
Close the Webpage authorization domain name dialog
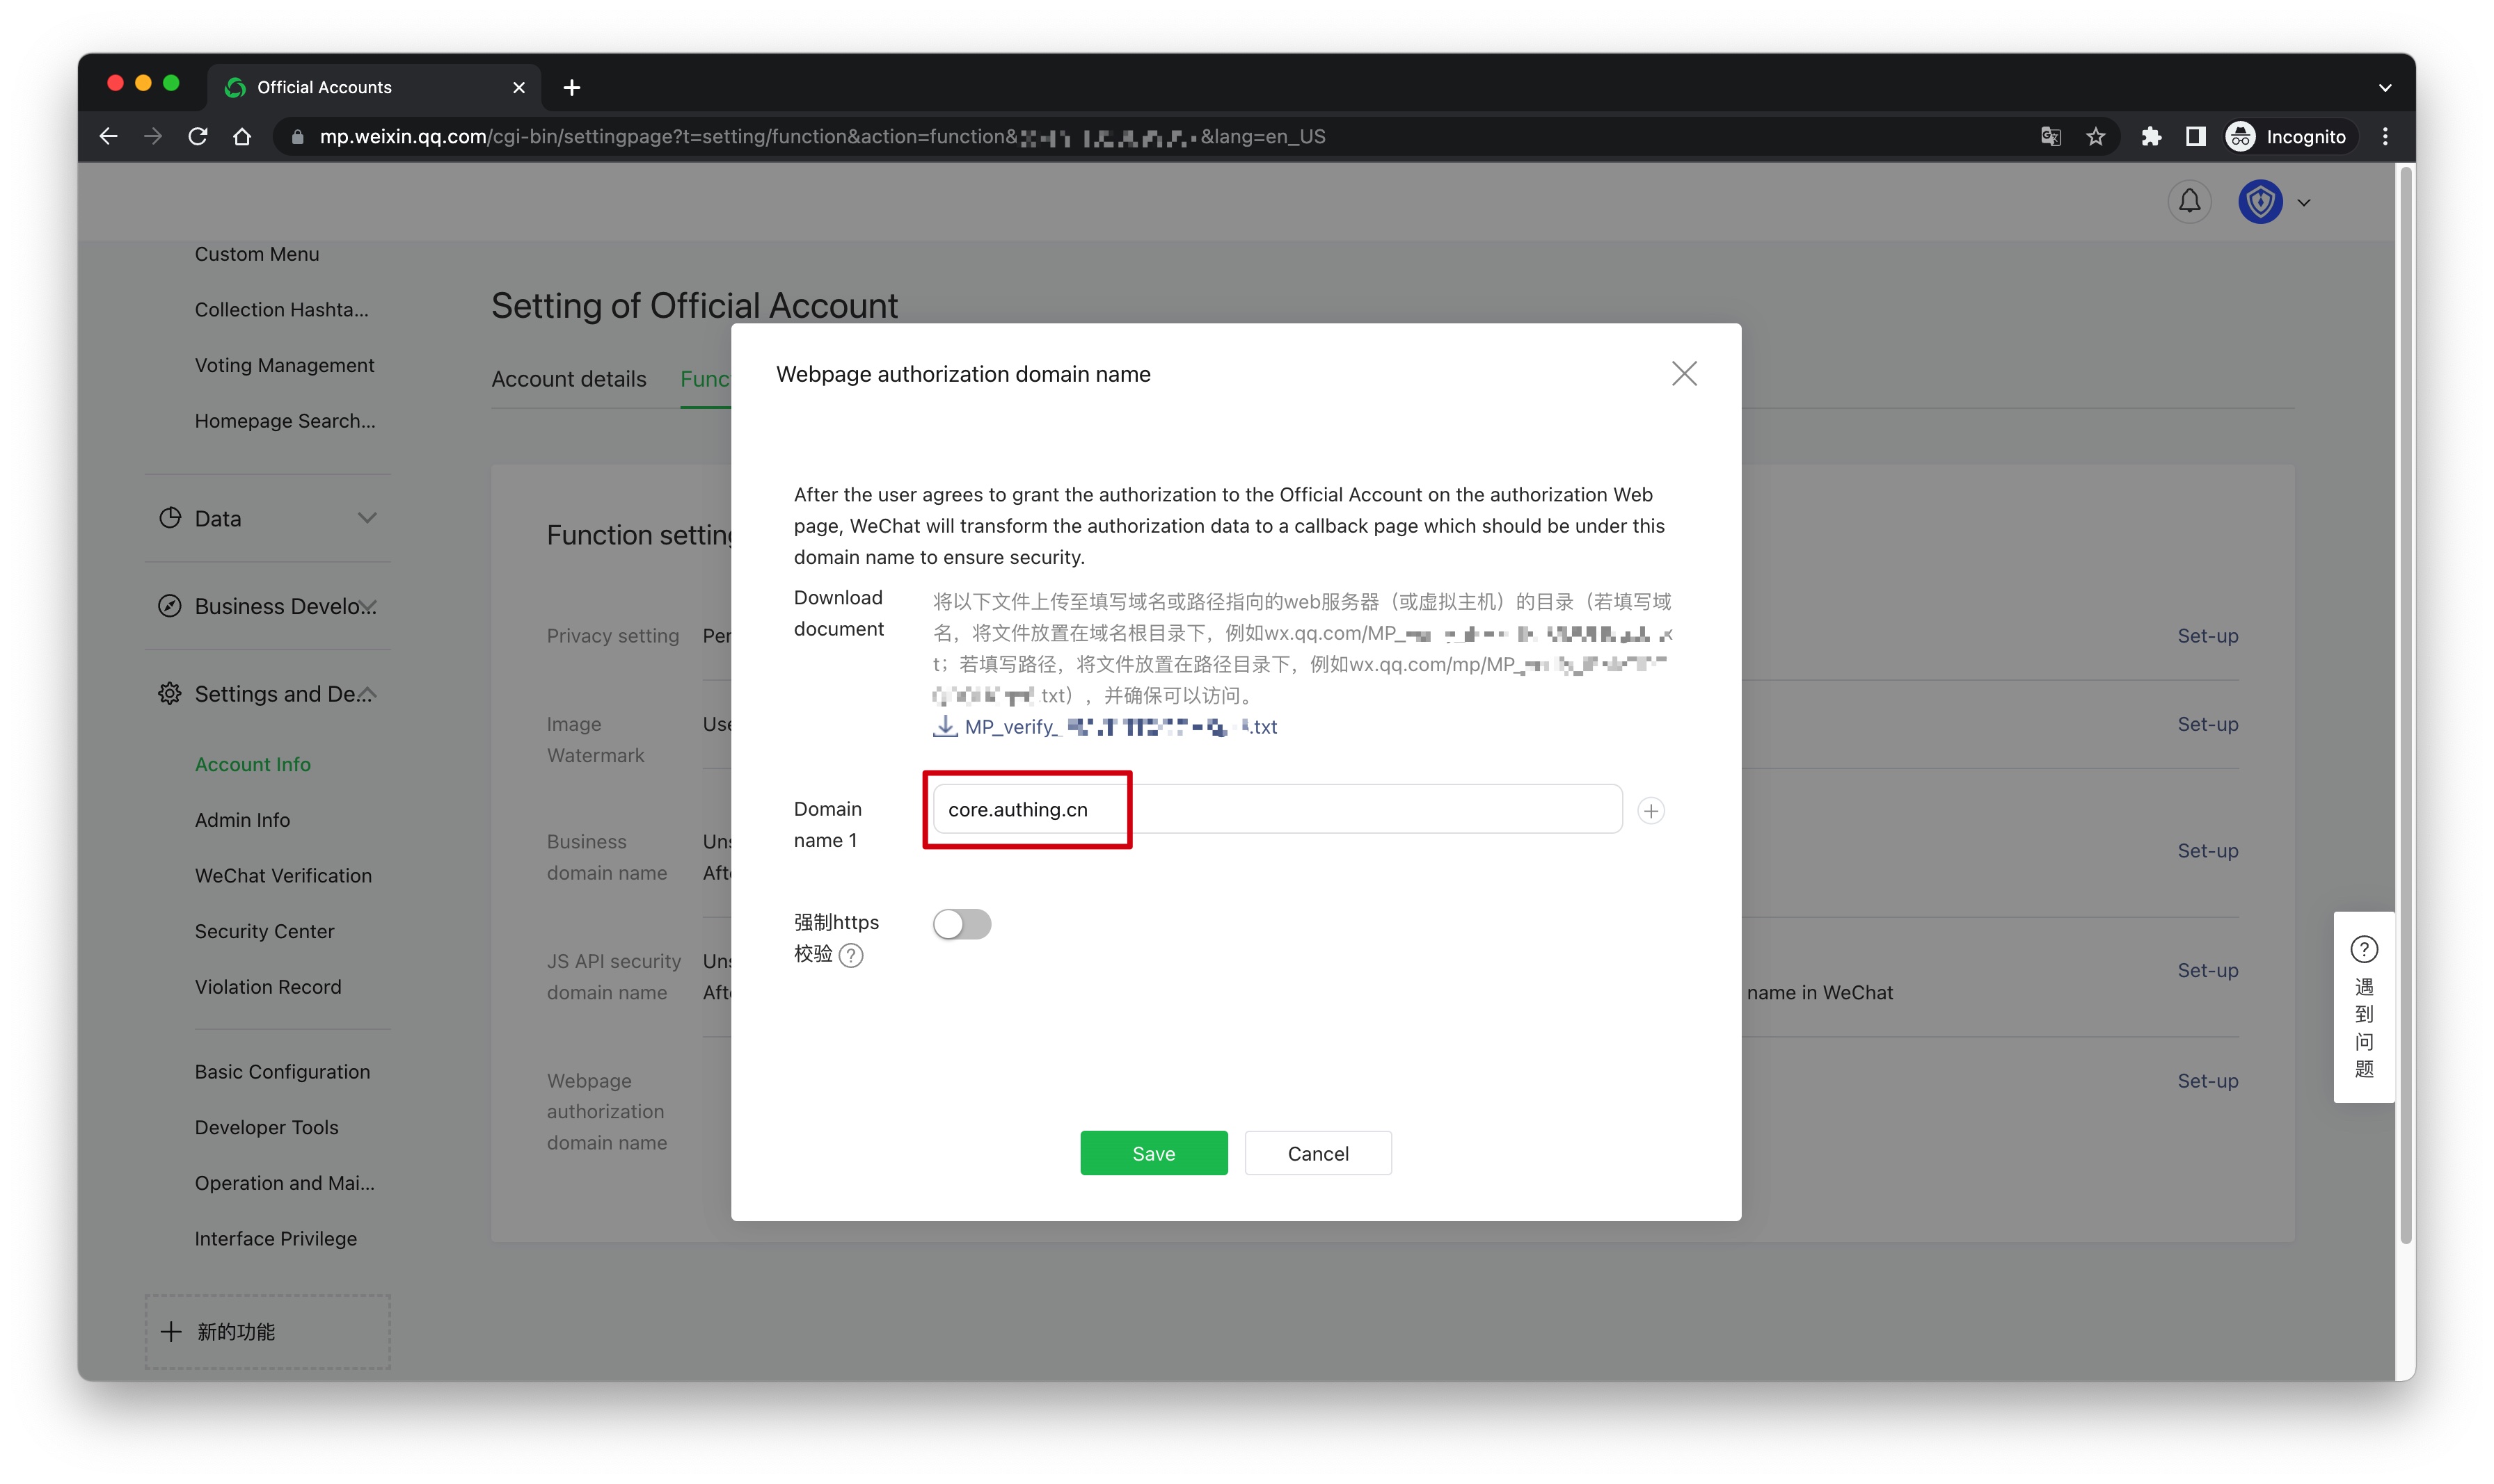click(x=1684, y=374)
